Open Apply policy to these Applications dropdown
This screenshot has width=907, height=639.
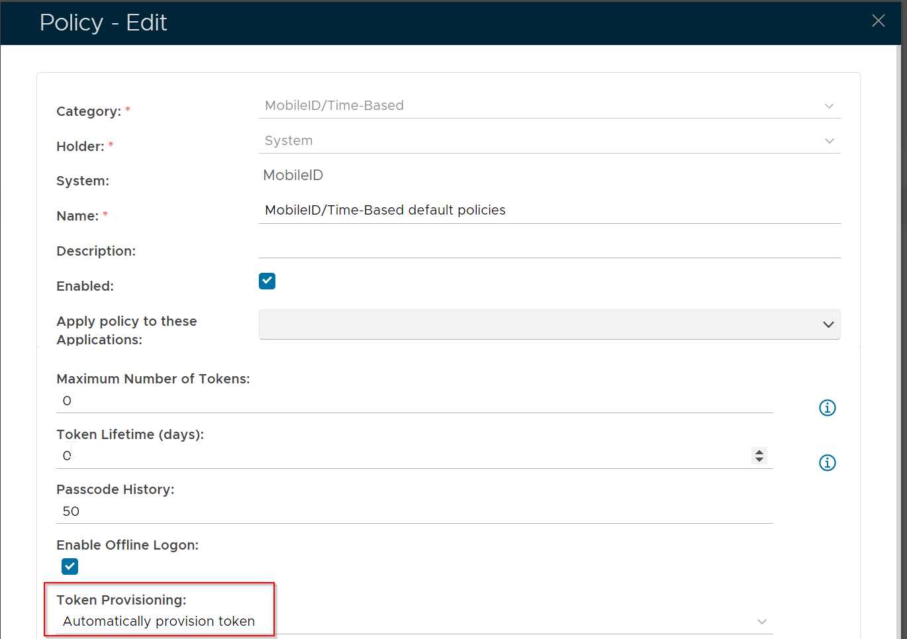(549, 324)
